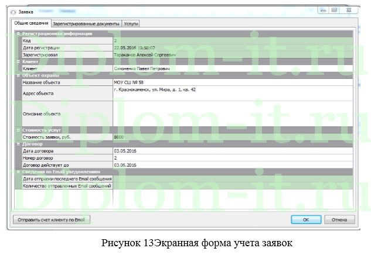Minimize the Заявка window

pos(323,10)
